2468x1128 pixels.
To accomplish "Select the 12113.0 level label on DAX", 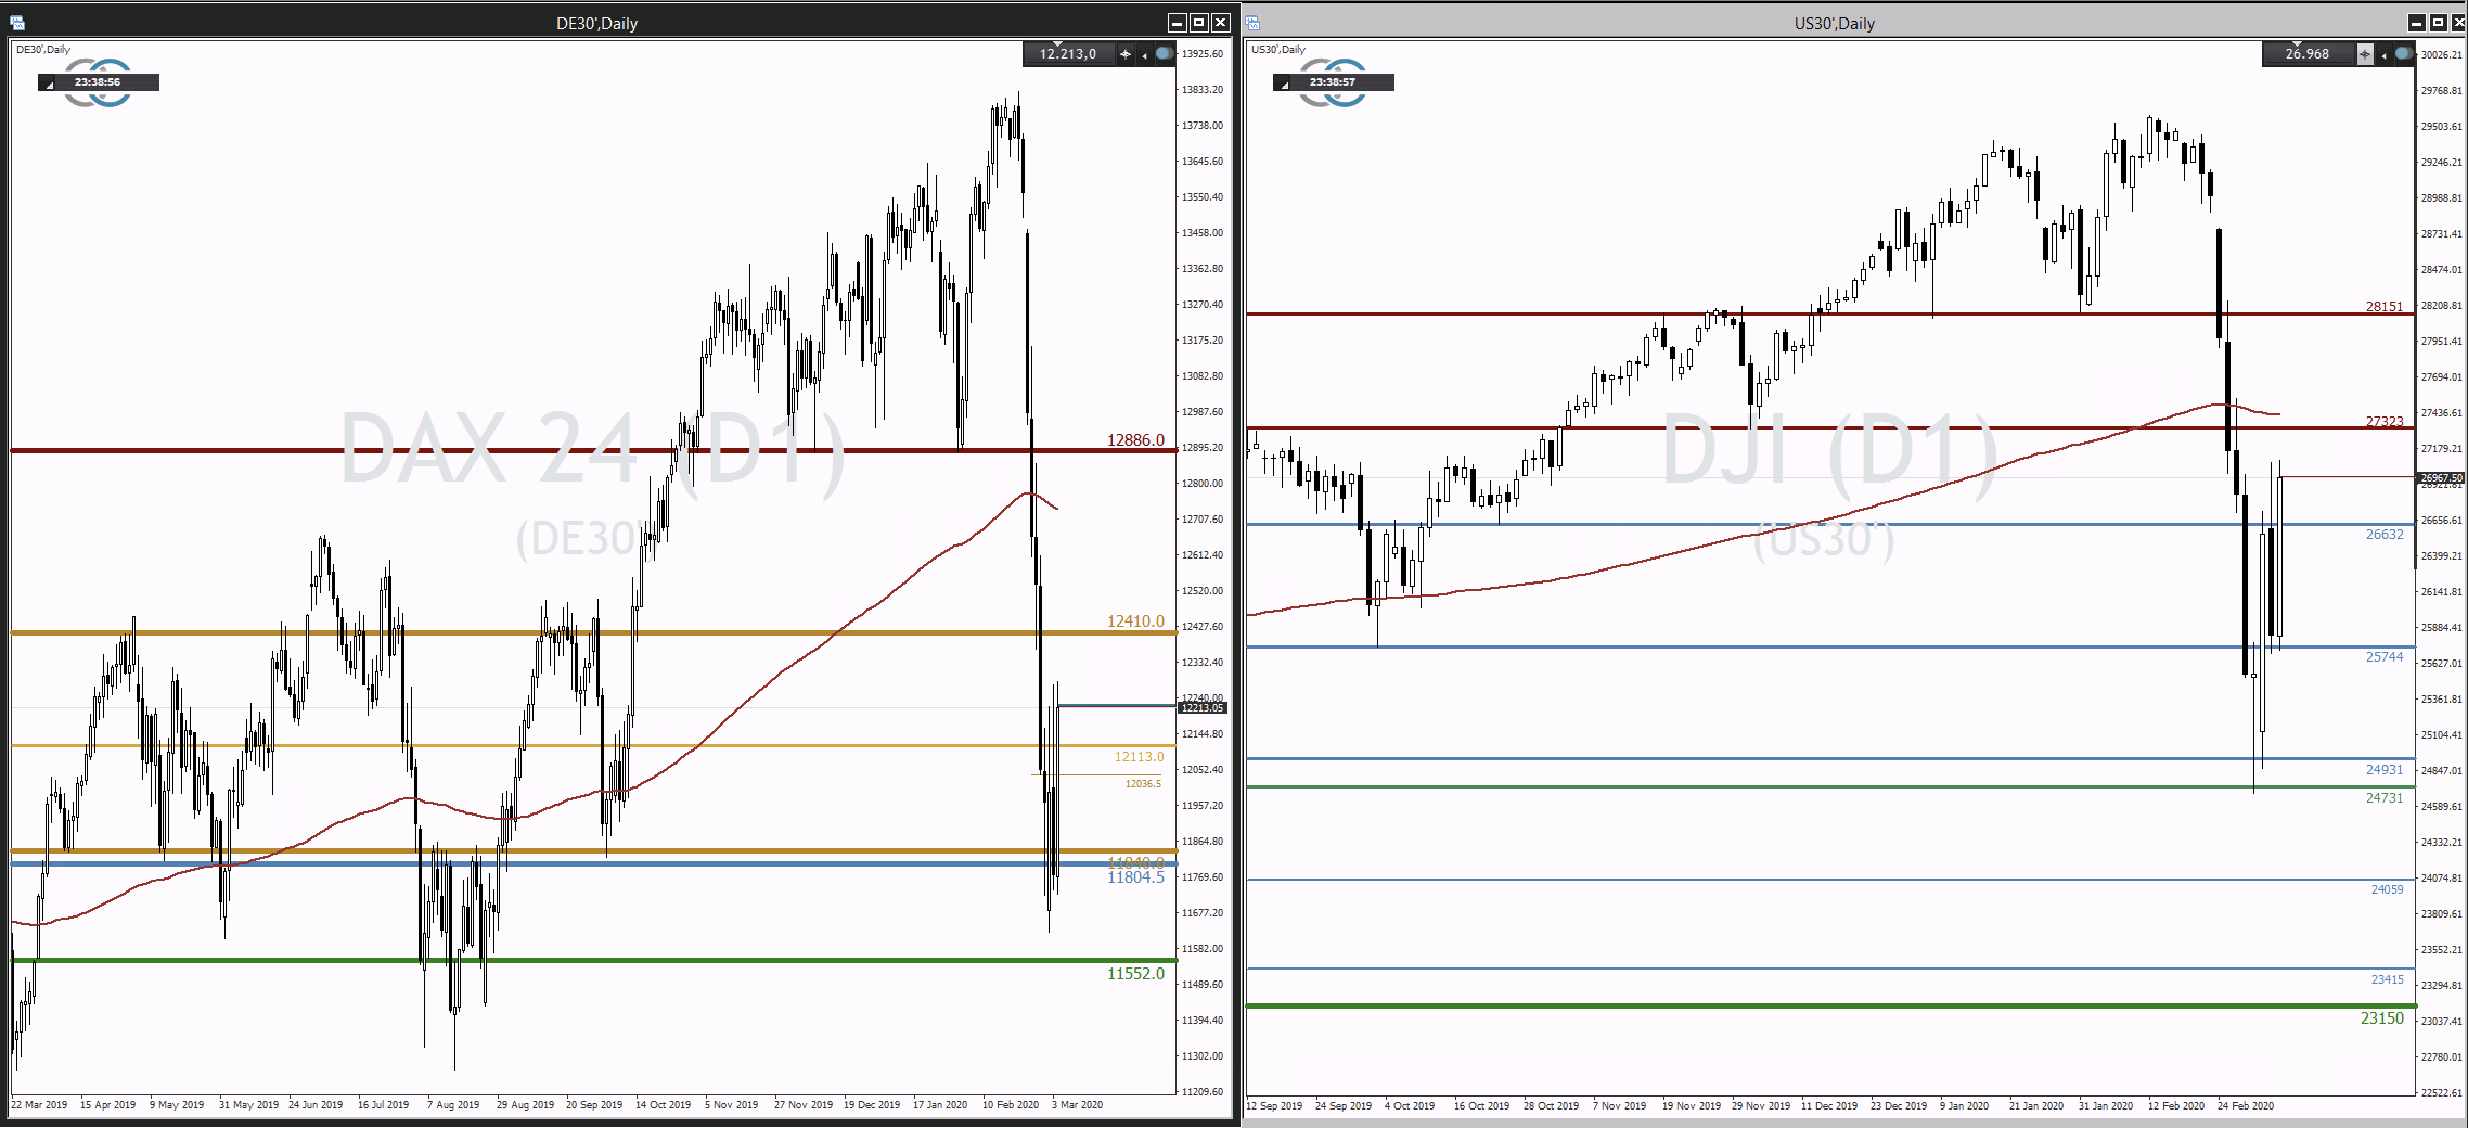I will (x=1138, y=757).
